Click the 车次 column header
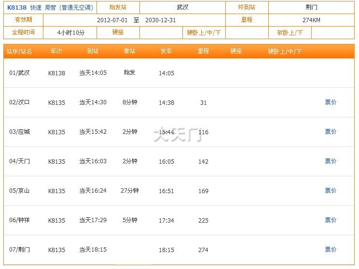Image resolution: width=359 pixels, height=269 pixels. click(x=56, y=51)
